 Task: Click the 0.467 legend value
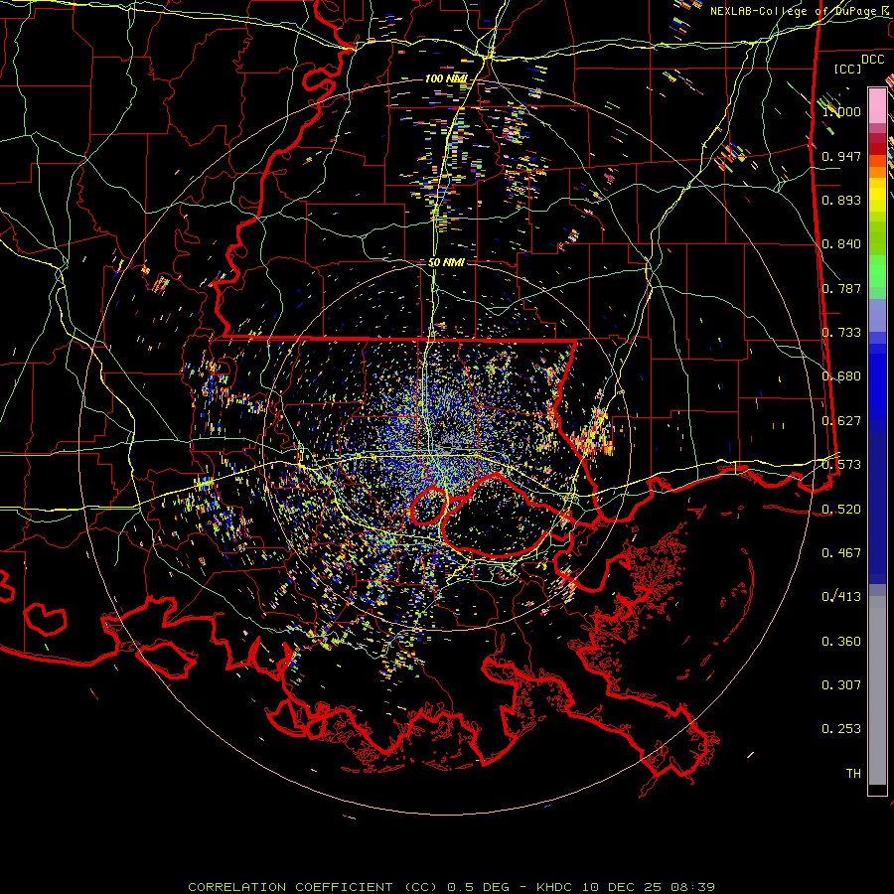click(841, 553)
